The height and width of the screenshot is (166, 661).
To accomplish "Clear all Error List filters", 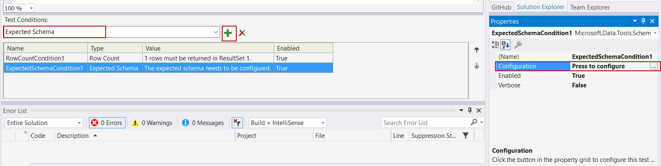I will click(x=237, y=123).
